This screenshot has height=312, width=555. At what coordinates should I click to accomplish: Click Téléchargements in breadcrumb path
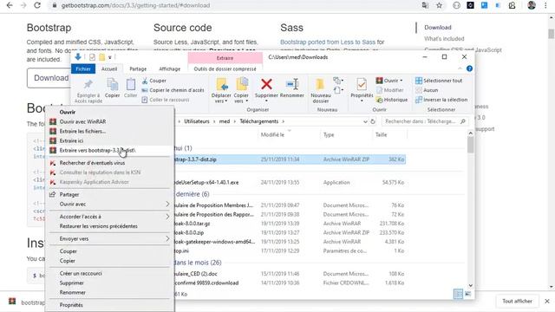pyautogui.click(x=259, y=121)
